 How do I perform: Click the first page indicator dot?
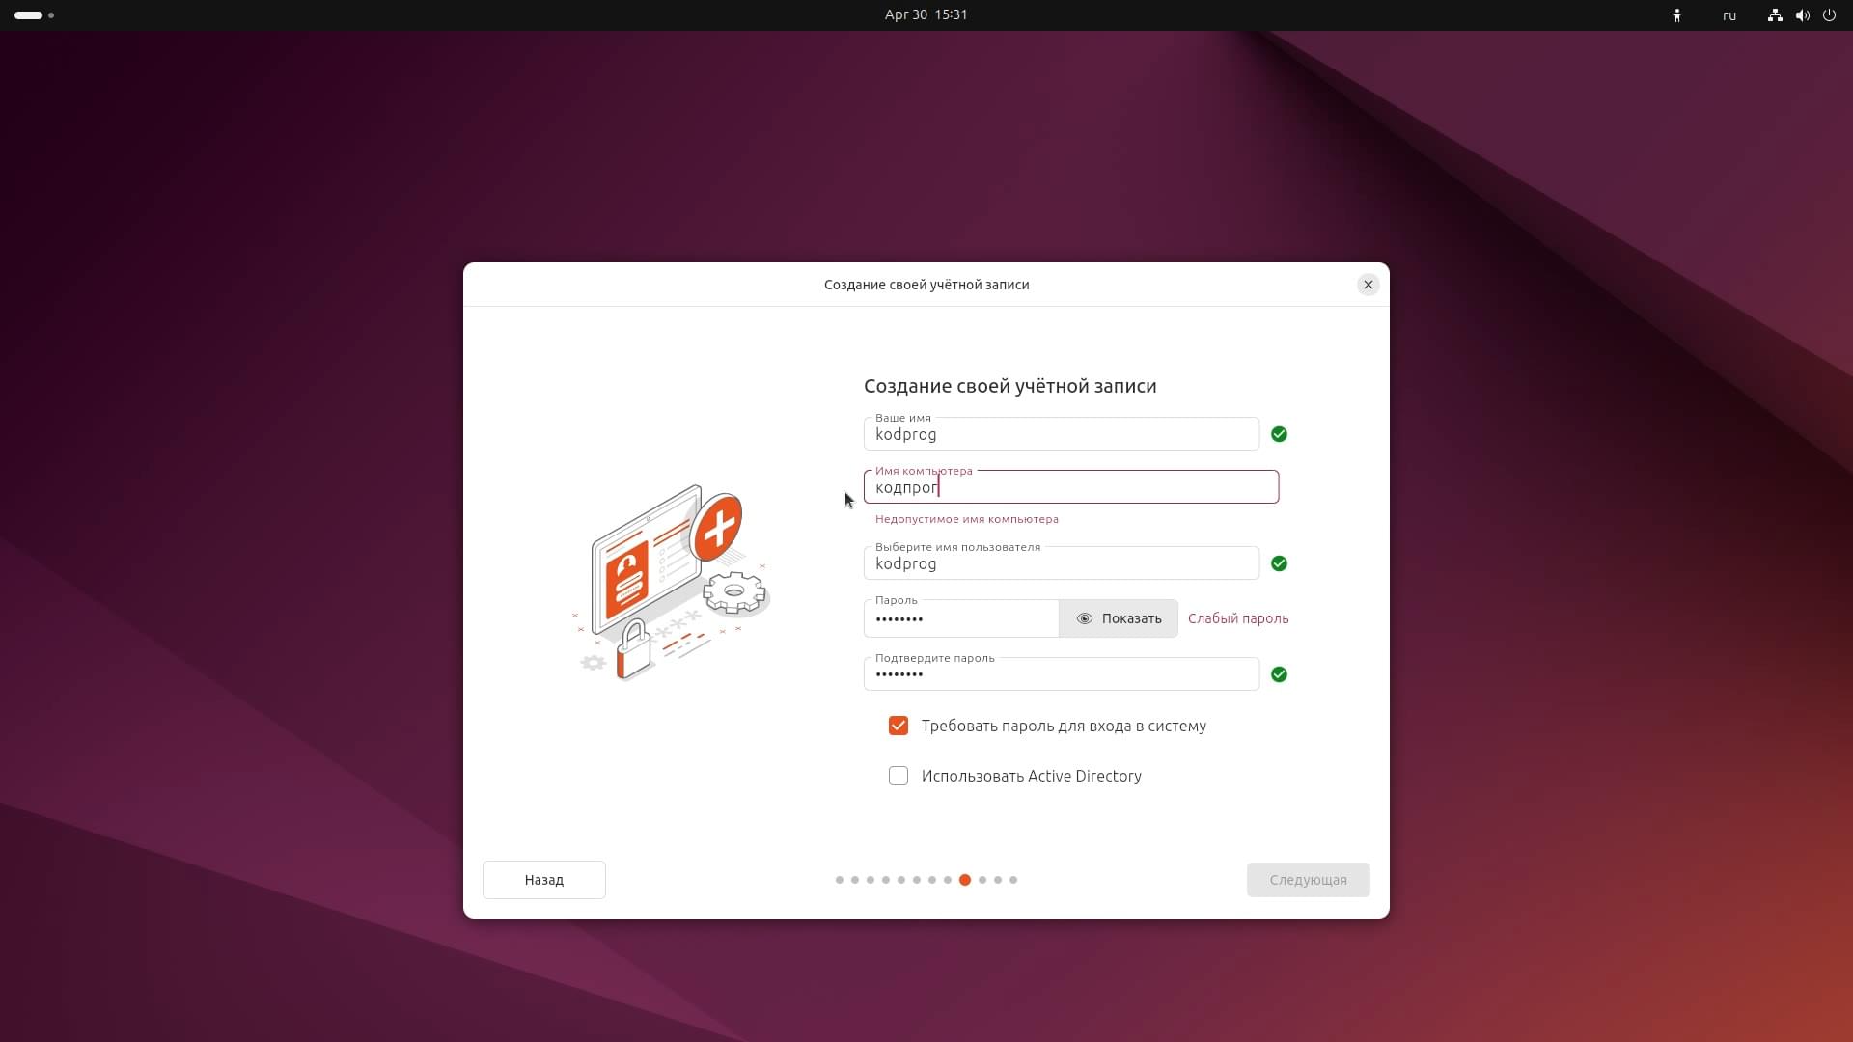tap(840, 880)
